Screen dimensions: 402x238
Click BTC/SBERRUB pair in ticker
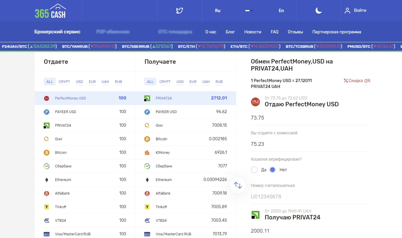(x=147, y=46)
